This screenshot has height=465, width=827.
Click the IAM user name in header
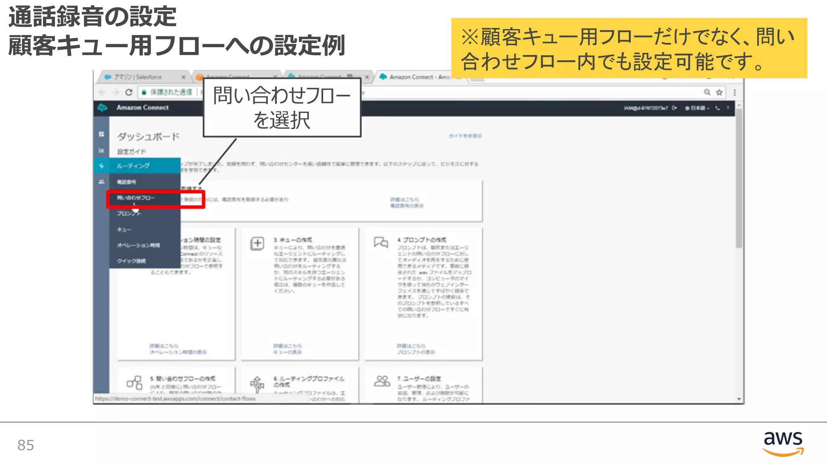(646, 108)
